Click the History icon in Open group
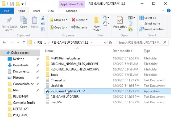171x120 pixels. [130, 29]
